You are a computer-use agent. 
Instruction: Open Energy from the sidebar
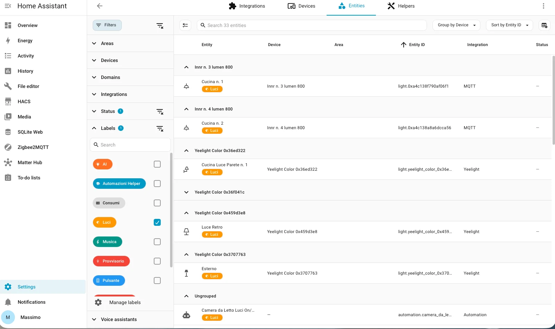click(43, 41)
